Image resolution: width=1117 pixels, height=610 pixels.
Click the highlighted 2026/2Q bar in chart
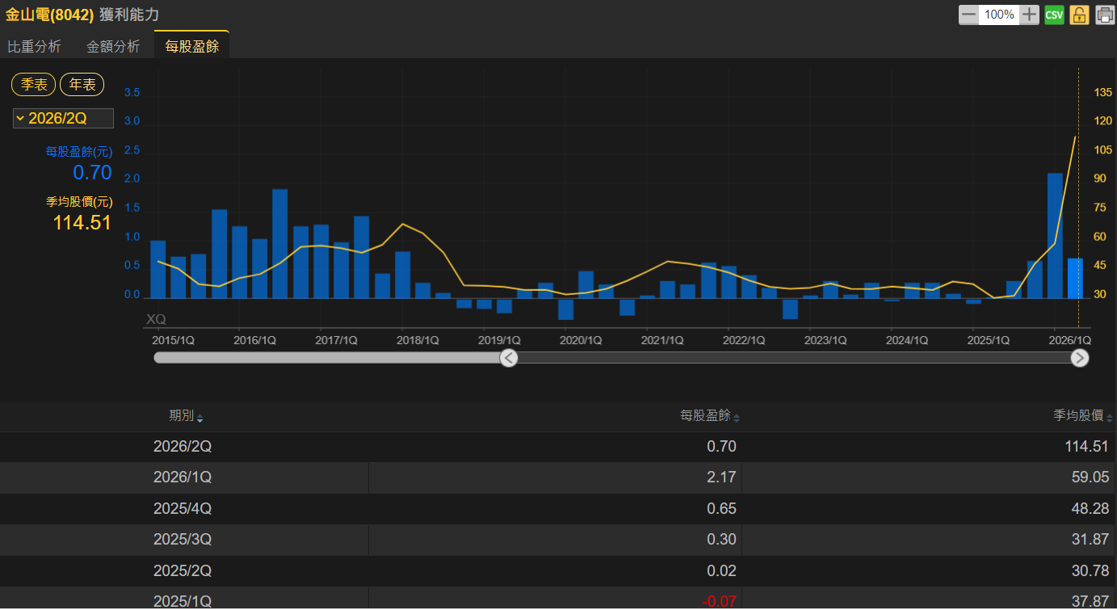(x=1075, y=279)
